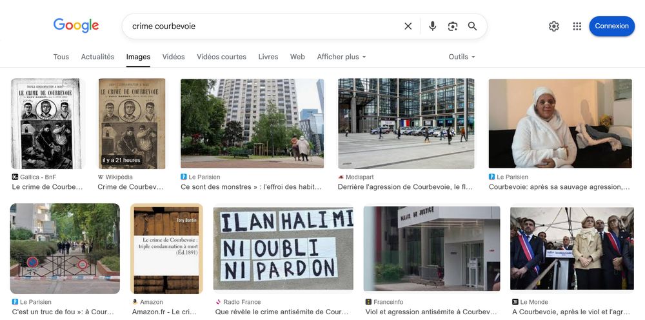Go to Google homepage via logo
This screenshot has height=320, width=645.
76,26
